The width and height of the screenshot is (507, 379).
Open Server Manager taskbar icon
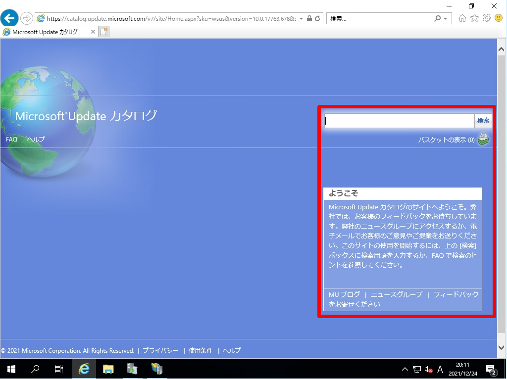[x=132, y=369]
